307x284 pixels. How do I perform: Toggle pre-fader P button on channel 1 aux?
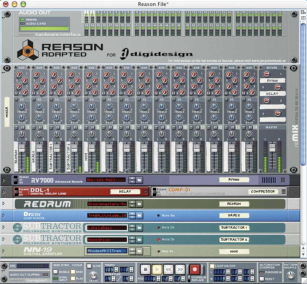coord(16,93)
